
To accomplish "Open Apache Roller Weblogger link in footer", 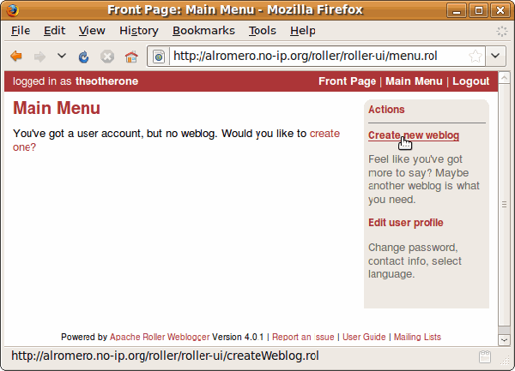I will pos(160,337).
